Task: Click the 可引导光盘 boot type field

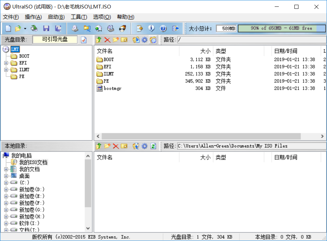Action: tap(55, 40)
